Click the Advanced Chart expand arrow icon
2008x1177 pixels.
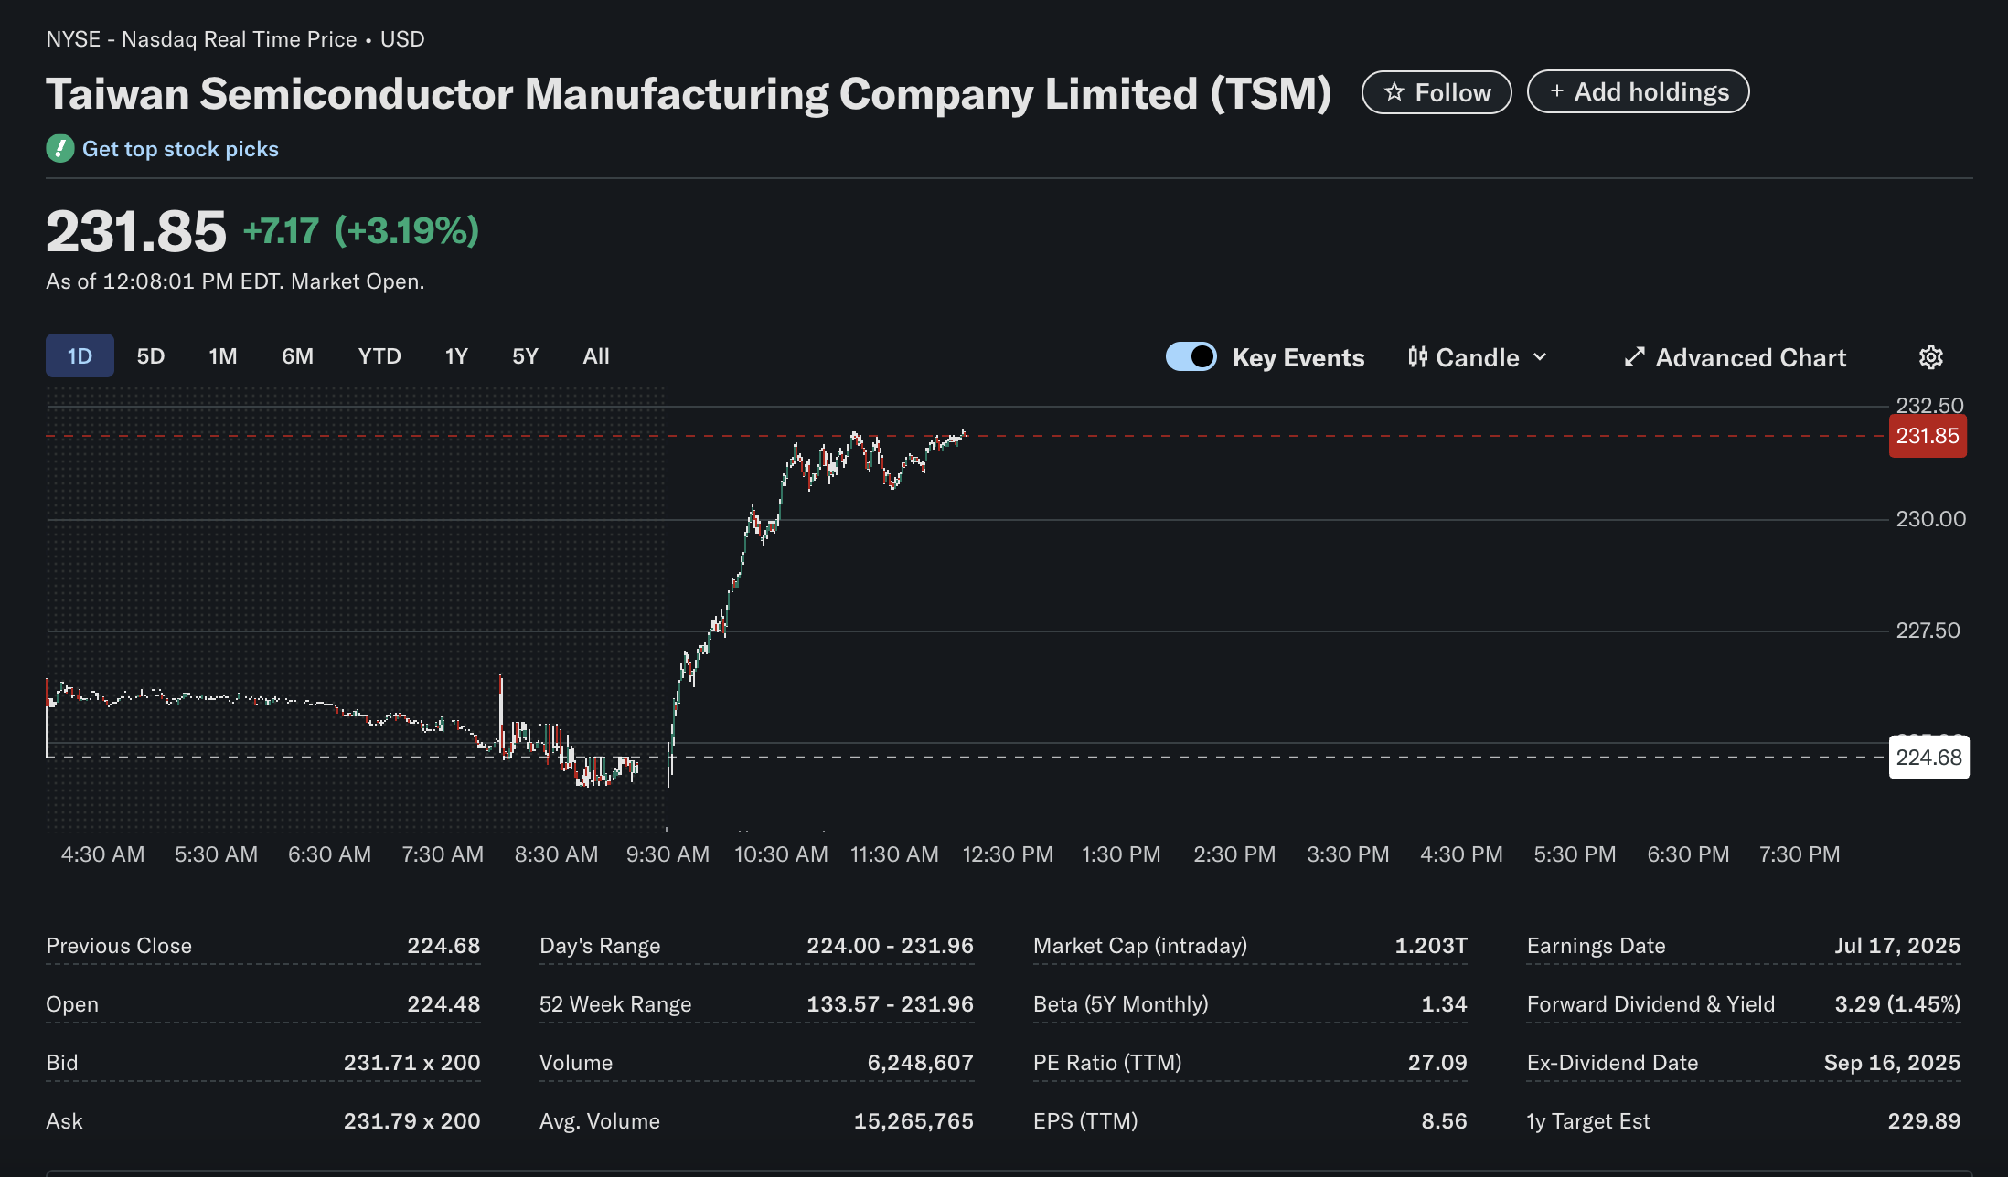coord(1634,357)
